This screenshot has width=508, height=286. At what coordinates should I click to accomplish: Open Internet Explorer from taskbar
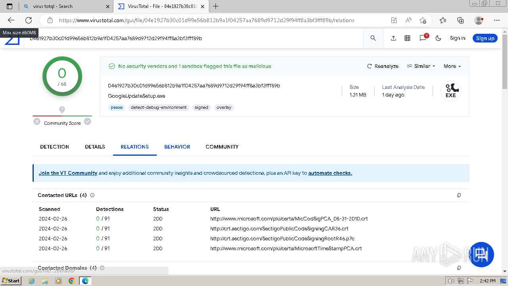coord(32,281)
